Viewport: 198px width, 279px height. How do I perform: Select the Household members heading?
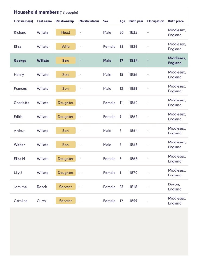click(x=36, y=12)
